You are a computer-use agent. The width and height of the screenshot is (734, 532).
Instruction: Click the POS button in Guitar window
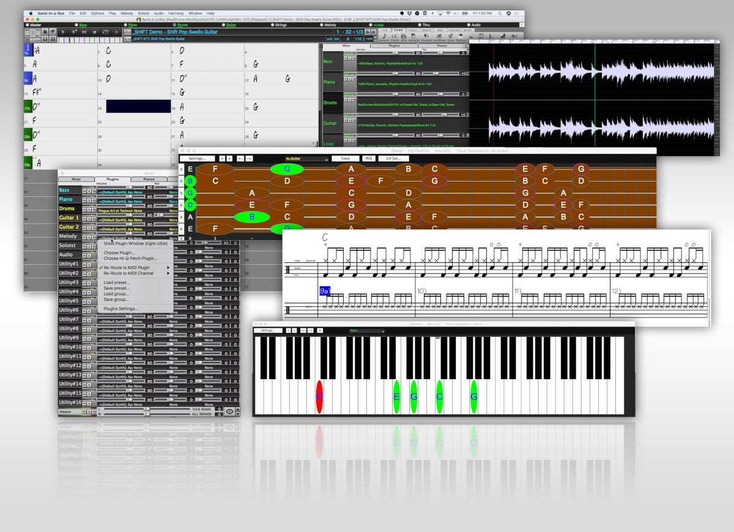(x=369, y=159)
